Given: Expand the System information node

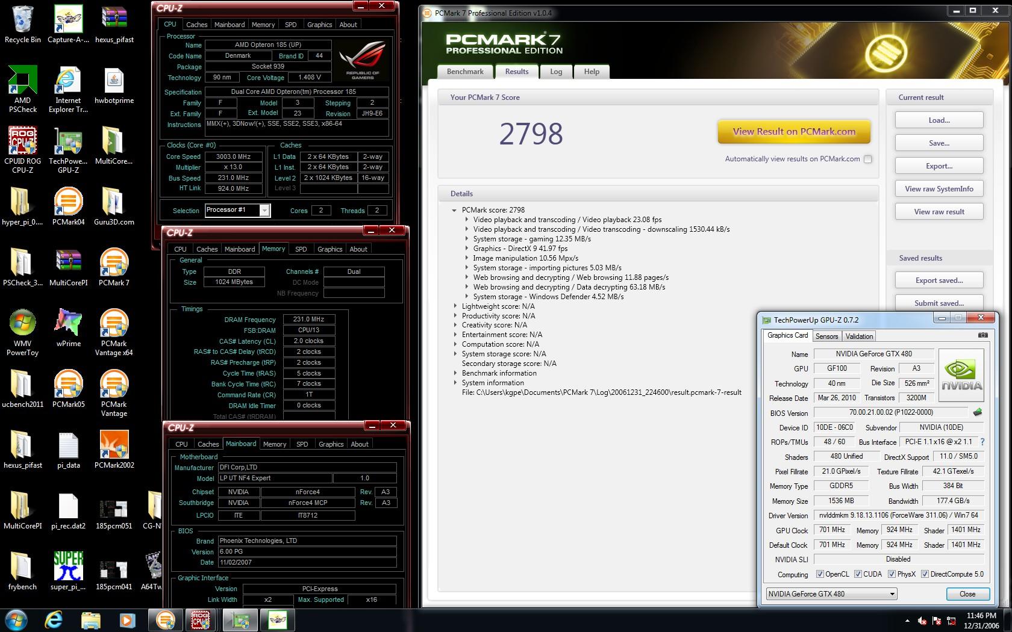Looking at the screenshot, I should point(455,383).
